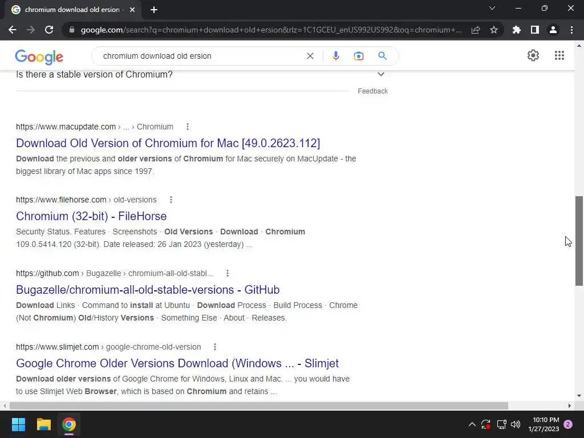Screen dimensions: 584x438
Task: Open the Extensions puzzle icon
Action: (517, 30)
